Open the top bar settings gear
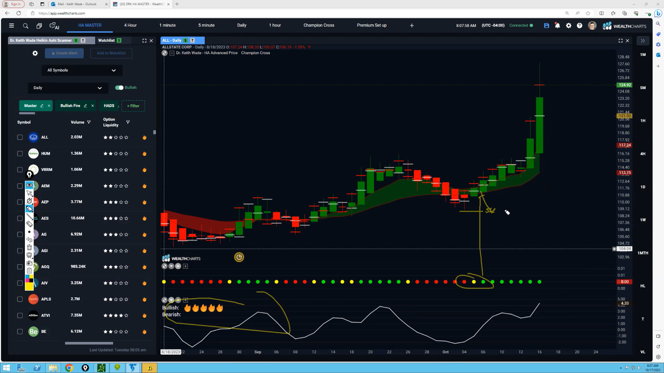Image resolution: width=664 pixels, height=373 pixels. pos(569,26)
